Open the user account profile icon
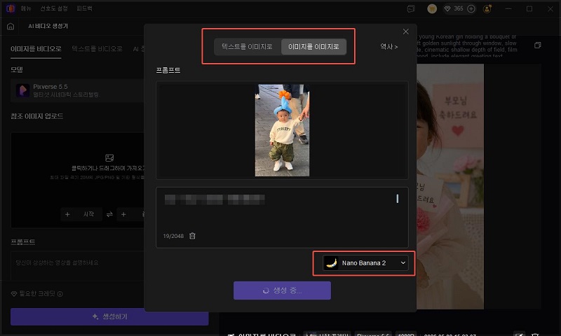 pos(487,8)
